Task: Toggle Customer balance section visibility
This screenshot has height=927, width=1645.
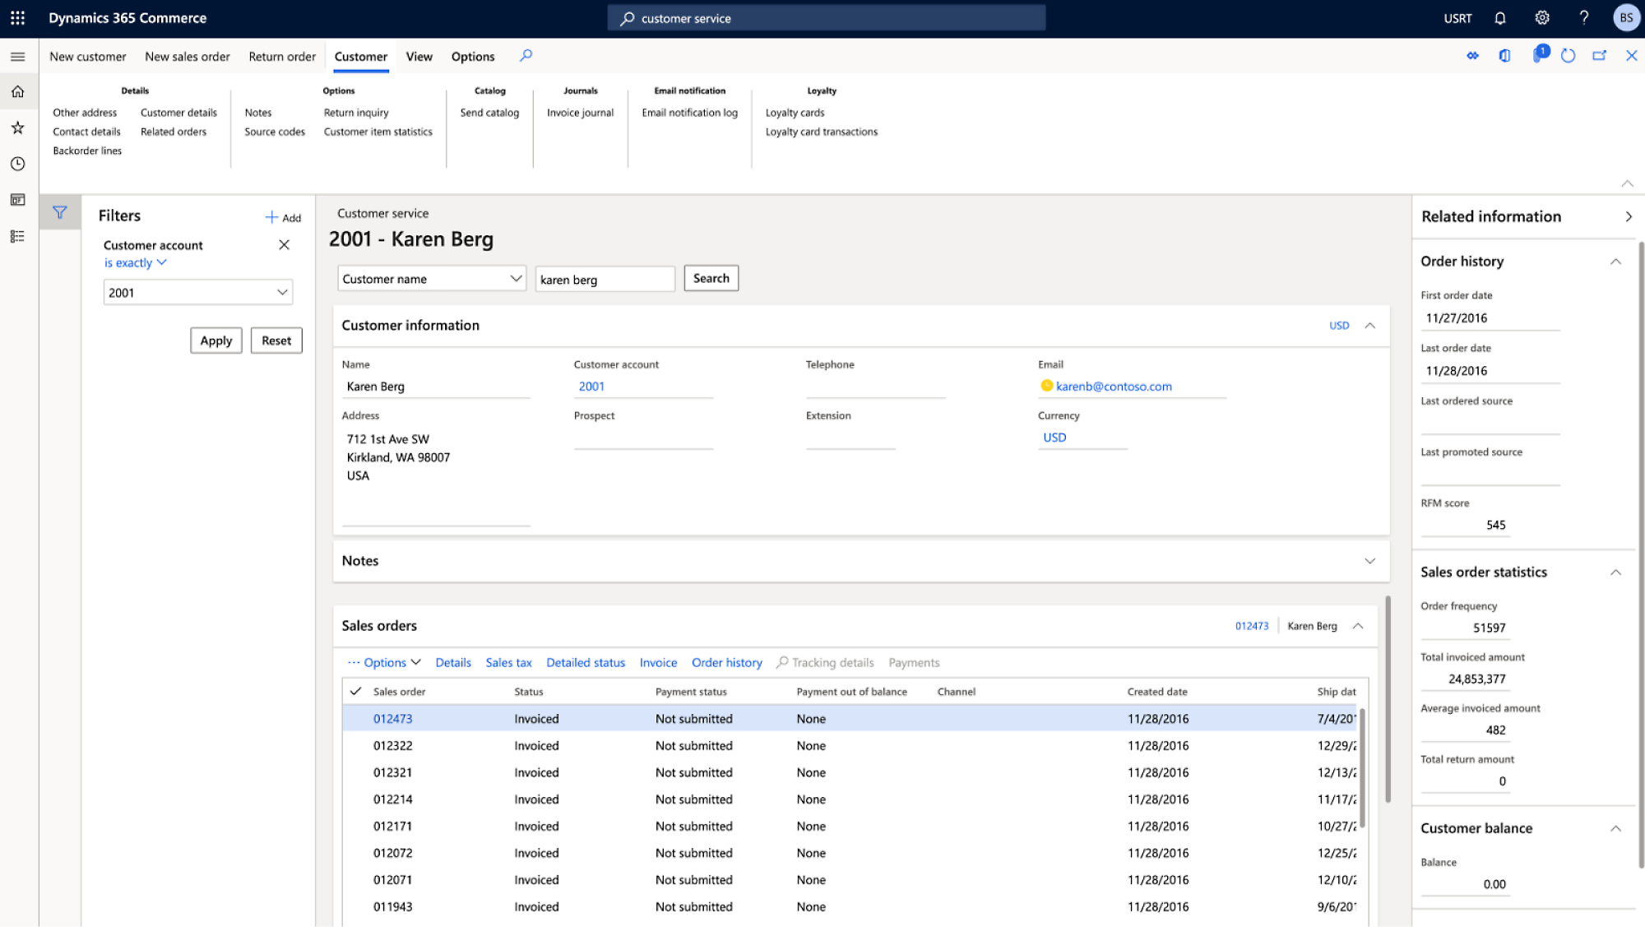Action: (x=1618, y=827)
